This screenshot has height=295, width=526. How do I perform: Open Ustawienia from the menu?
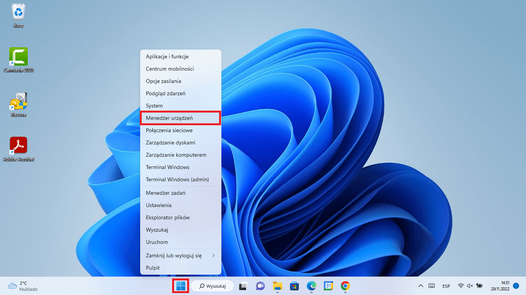point(181,205)
